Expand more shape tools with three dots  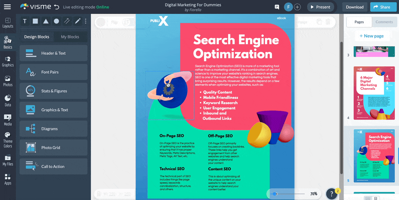pos(86,21)
